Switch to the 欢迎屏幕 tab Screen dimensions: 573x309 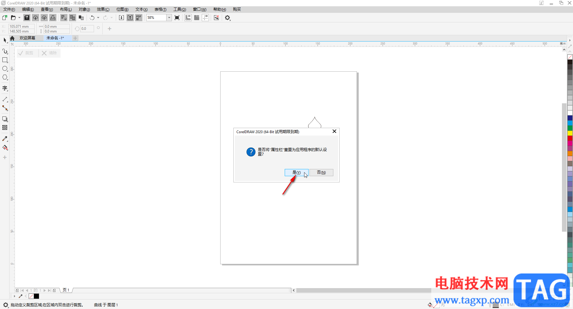click(27, 38)
